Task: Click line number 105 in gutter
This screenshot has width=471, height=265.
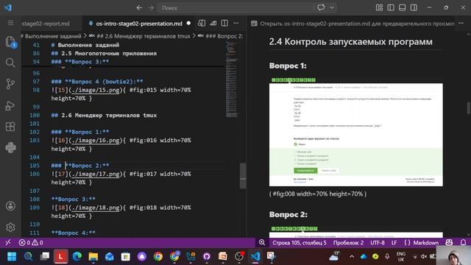Action: 35,166
